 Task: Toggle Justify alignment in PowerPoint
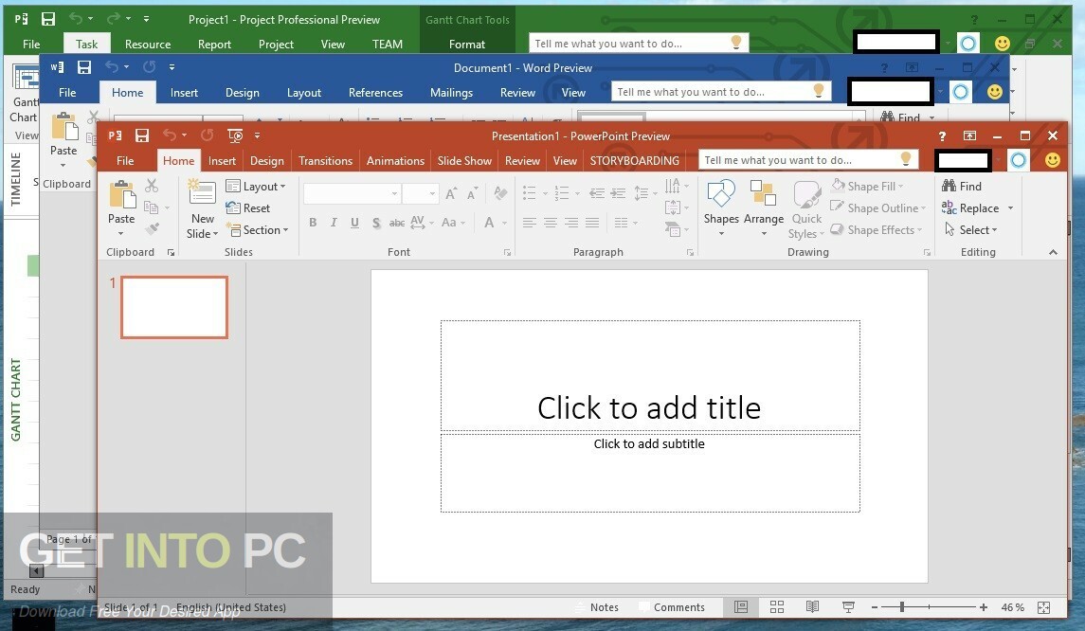(x=592, y=222)
